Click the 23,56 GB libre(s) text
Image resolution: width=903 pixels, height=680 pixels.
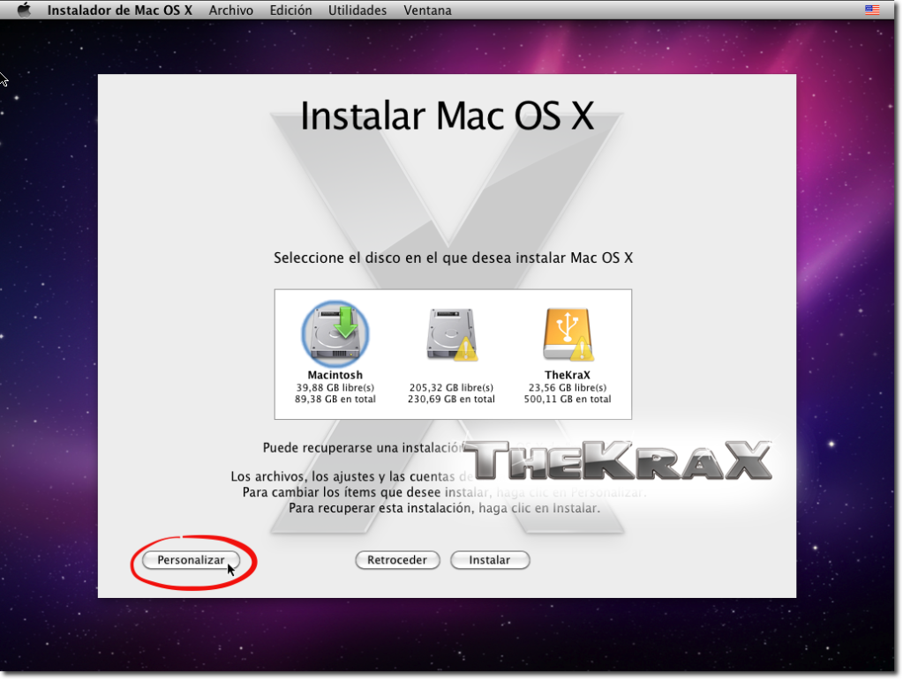click(x=568, y=388)
